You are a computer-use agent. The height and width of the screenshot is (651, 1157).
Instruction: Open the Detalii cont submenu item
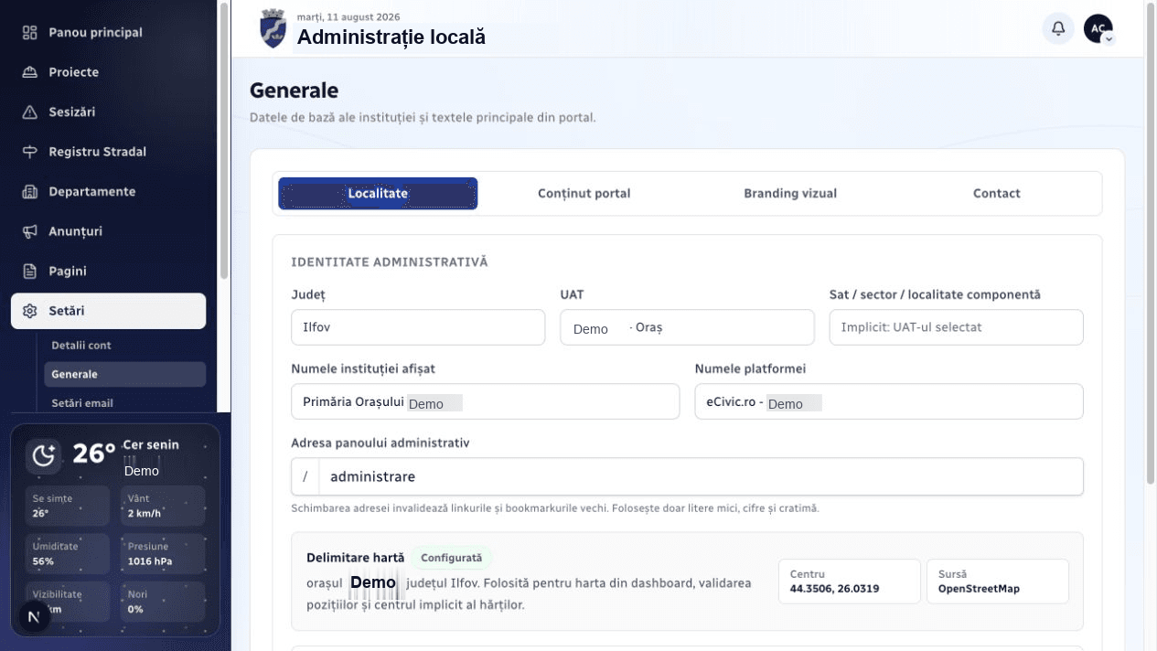[124, 346]
